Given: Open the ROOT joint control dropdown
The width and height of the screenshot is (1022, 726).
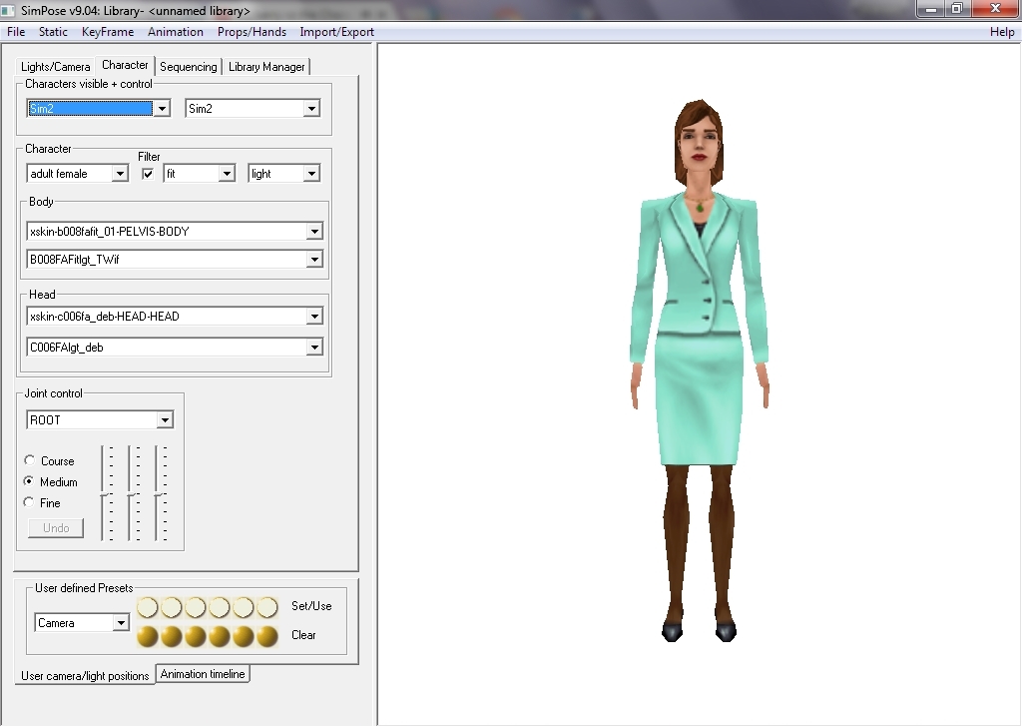Looking at the screenshot, I should 165,420.
